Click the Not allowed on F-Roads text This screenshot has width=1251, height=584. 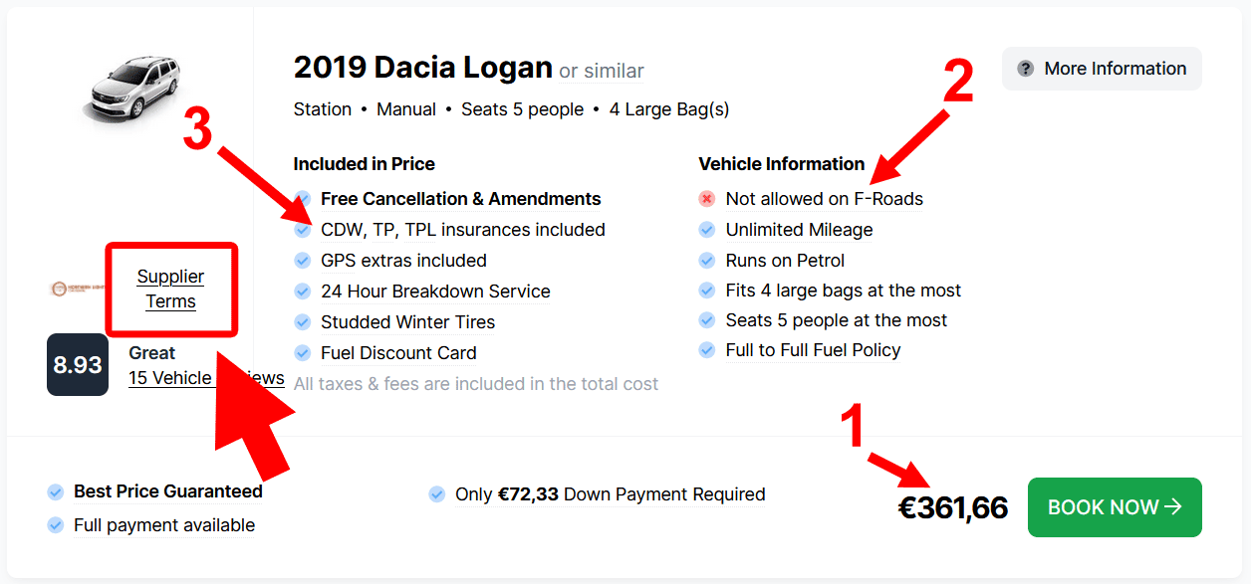point(825,199)
